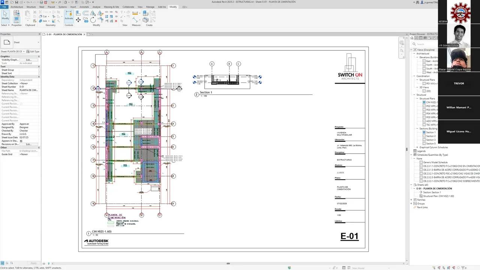Expand the Families node in Project Browser
Image resolution: width=480 pixels, height=270 pixels.
pos(411,200)
